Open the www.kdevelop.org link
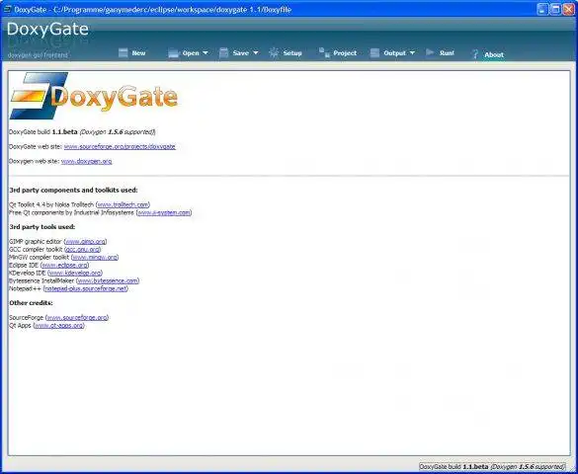 tap(75, 273)
